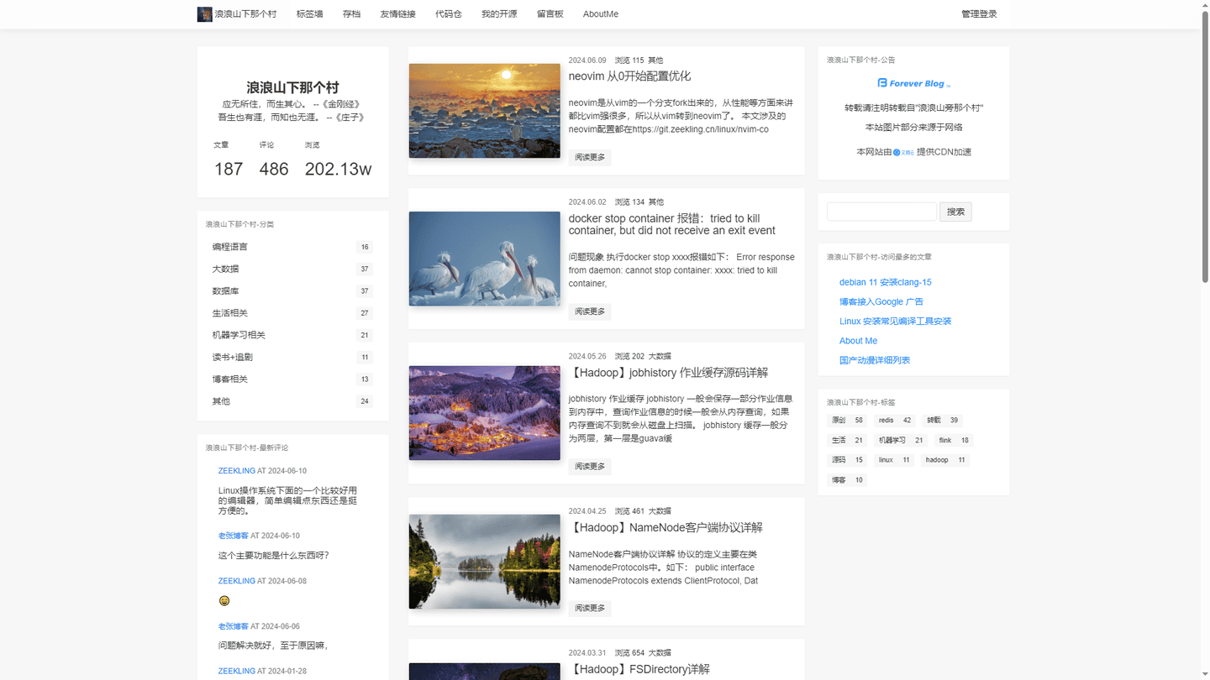This screenshot has width=1210, height=680.
Task: Click 老张博客 commenter dated 2024-06-06
Action: coord(234,626)
